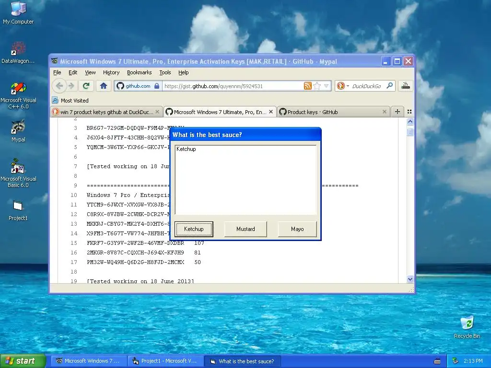This screenshot has width=491, height=368.
Task: Open the Tools menu
Action: (x=165, y=72)
